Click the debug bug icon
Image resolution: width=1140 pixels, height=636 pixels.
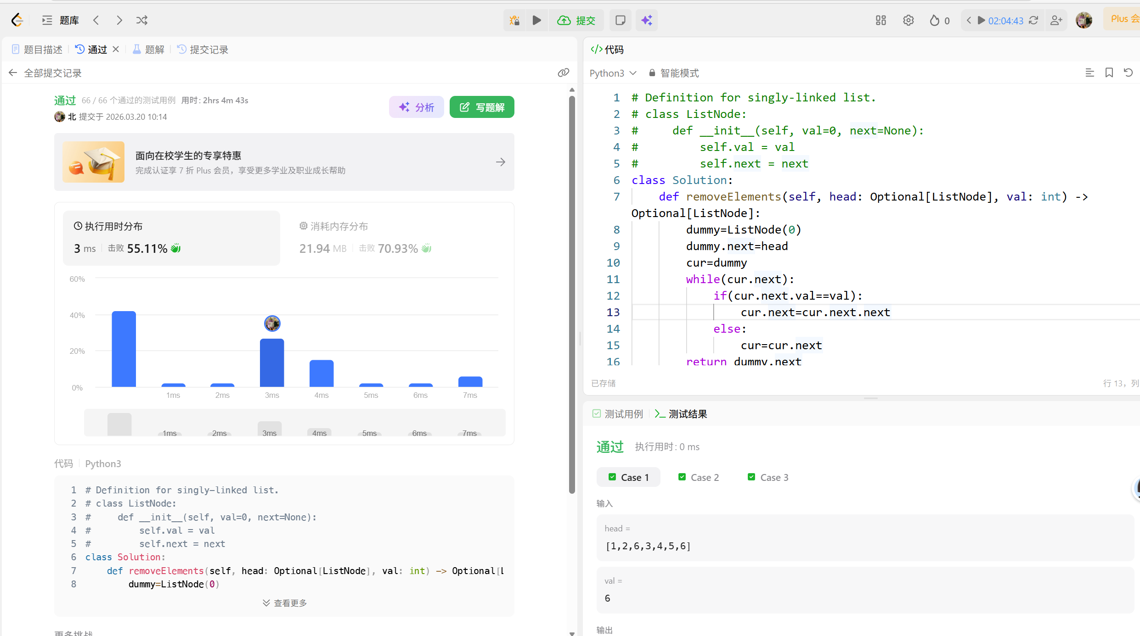click(514, 20)
